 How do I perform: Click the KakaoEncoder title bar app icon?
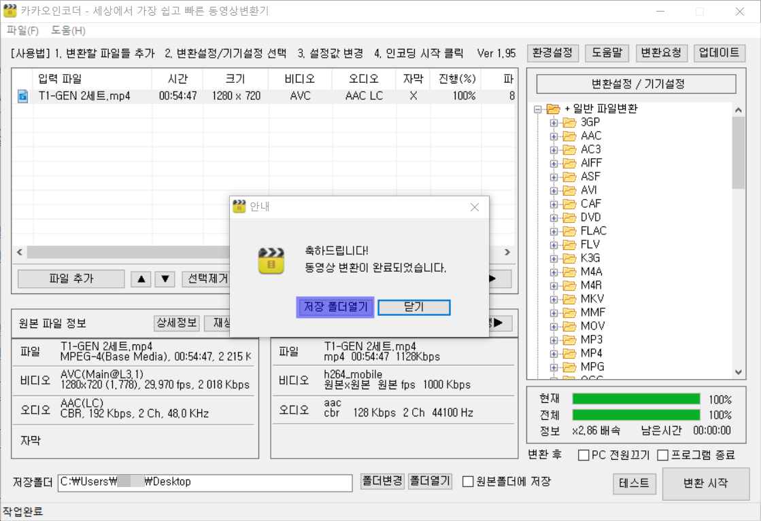[10, 11]
